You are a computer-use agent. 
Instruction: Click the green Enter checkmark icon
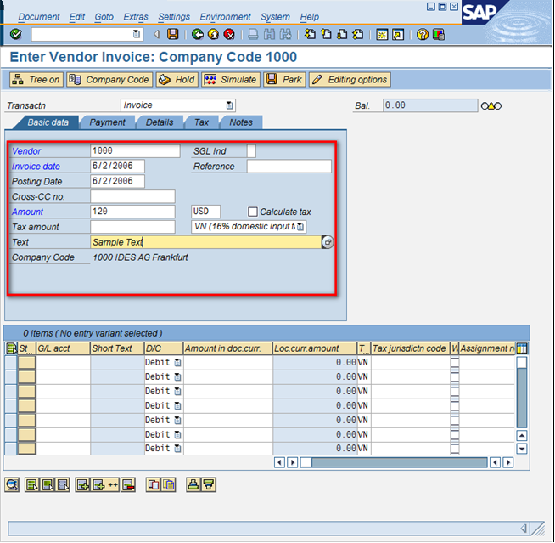[x=16, y=35]
